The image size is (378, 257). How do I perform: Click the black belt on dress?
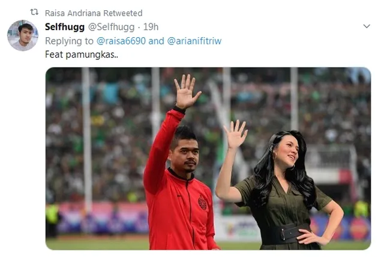point(287,234)
